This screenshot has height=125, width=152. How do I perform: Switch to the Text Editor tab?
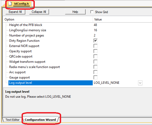12,120
